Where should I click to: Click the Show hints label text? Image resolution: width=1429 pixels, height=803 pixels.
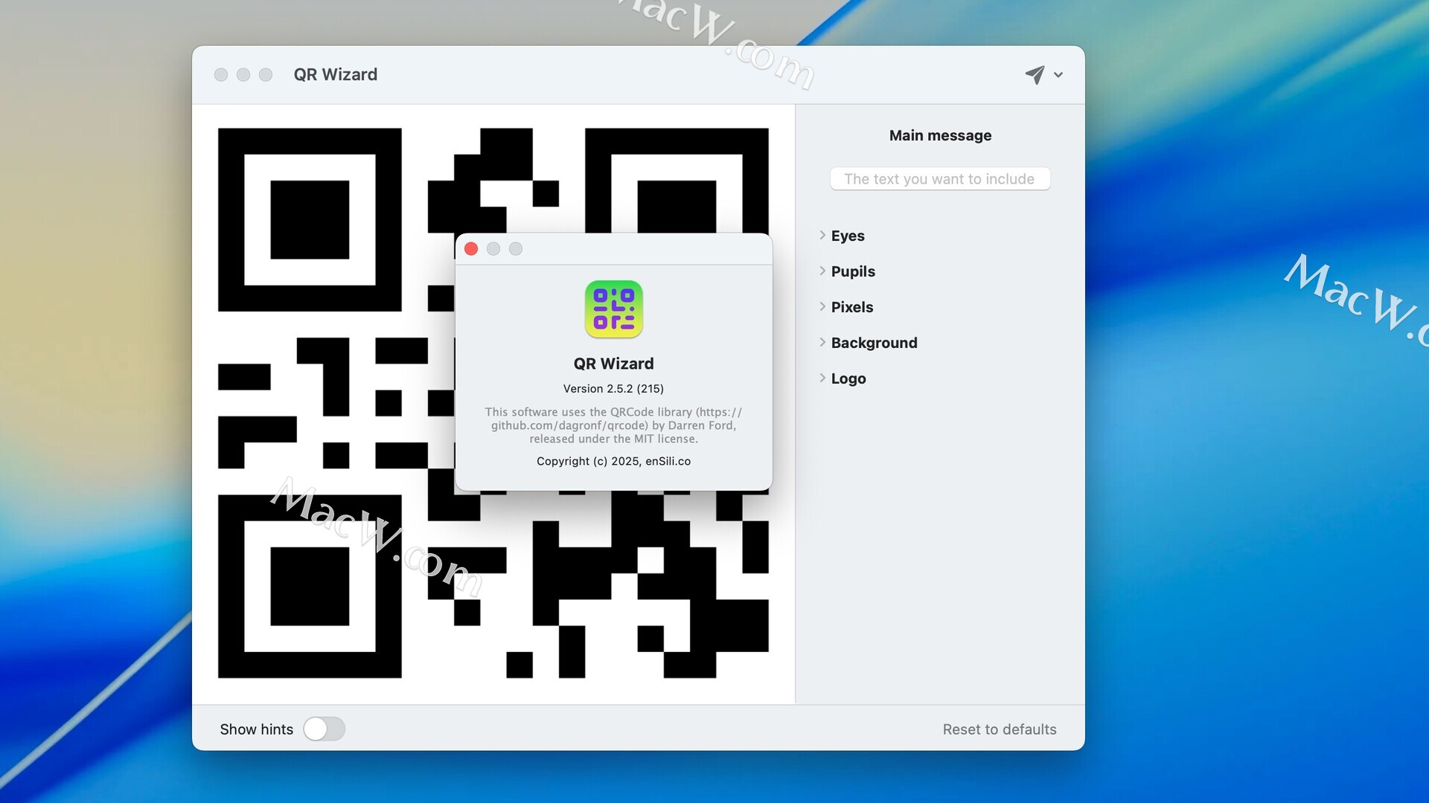click(256, 729)
